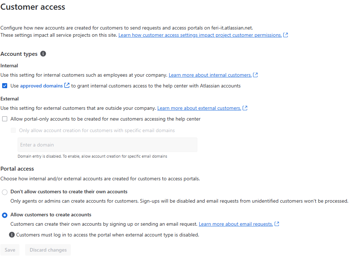
Task: Click the external link icon after external customers link
Action: (x=245, y=108)
